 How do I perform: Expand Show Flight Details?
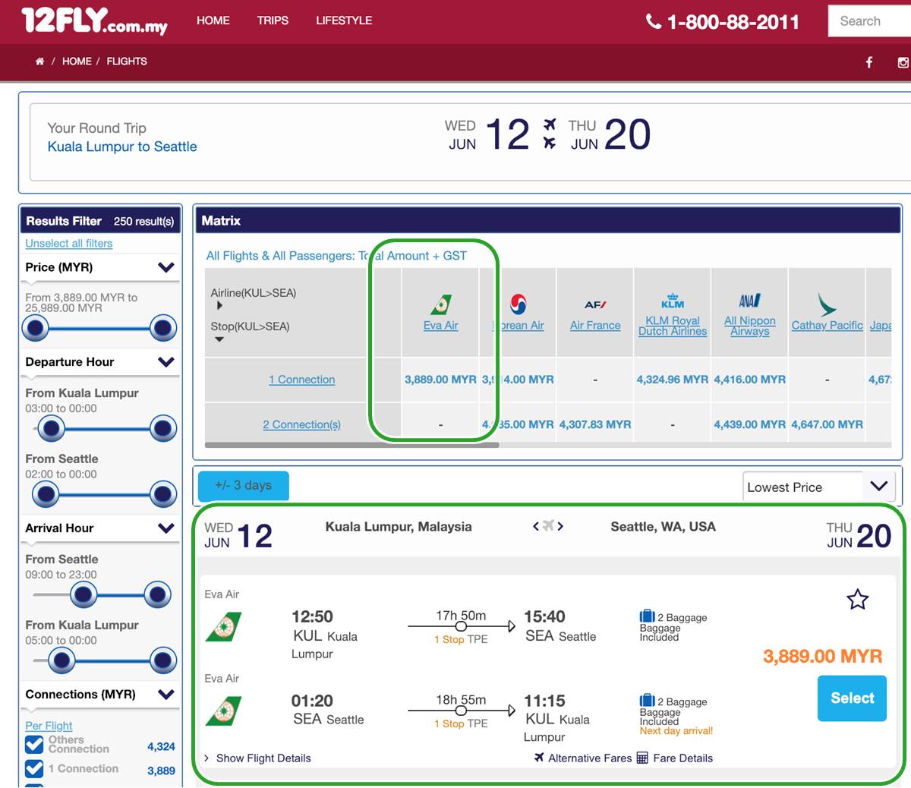pyautogui.click(x=257, y=758)
